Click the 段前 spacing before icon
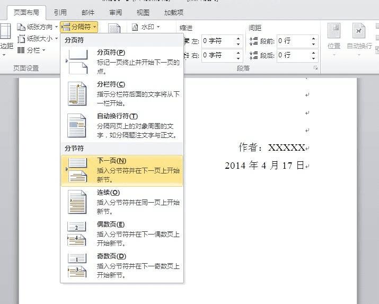This screenshot has width=379, height=304. (253, 41)
